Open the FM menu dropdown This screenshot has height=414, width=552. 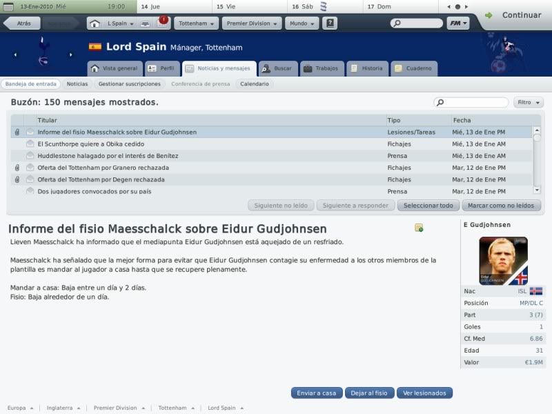click(x=458, y=23)
